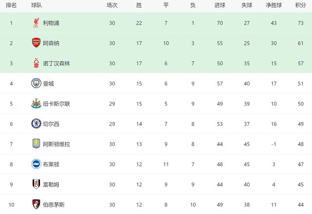Screen dimensions: 312x214
Task: Click the Manchester City crest icon
Action: (x=36, y=83)
